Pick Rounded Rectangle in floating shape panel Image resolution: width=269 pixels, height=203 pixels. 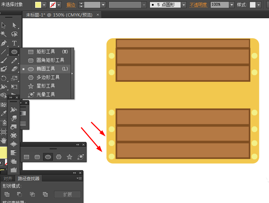(37, 157)
